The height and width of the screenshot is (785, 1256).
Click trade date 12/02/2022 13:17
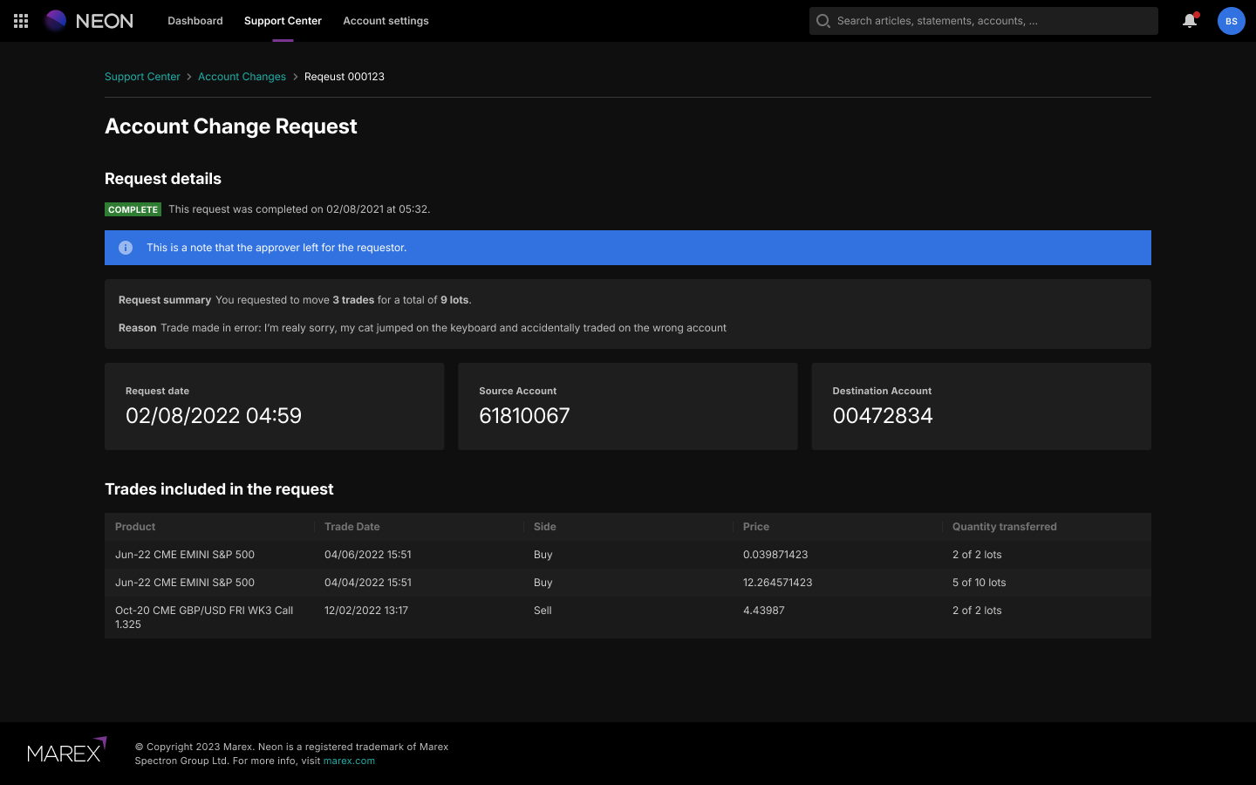tap(366, 611)
